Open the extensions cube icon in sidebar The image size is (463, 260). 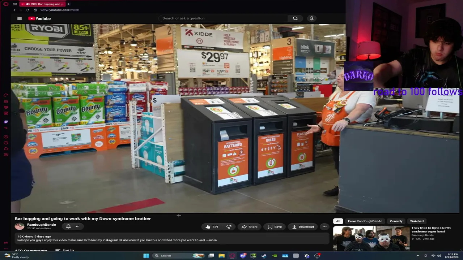click(6, 149)
